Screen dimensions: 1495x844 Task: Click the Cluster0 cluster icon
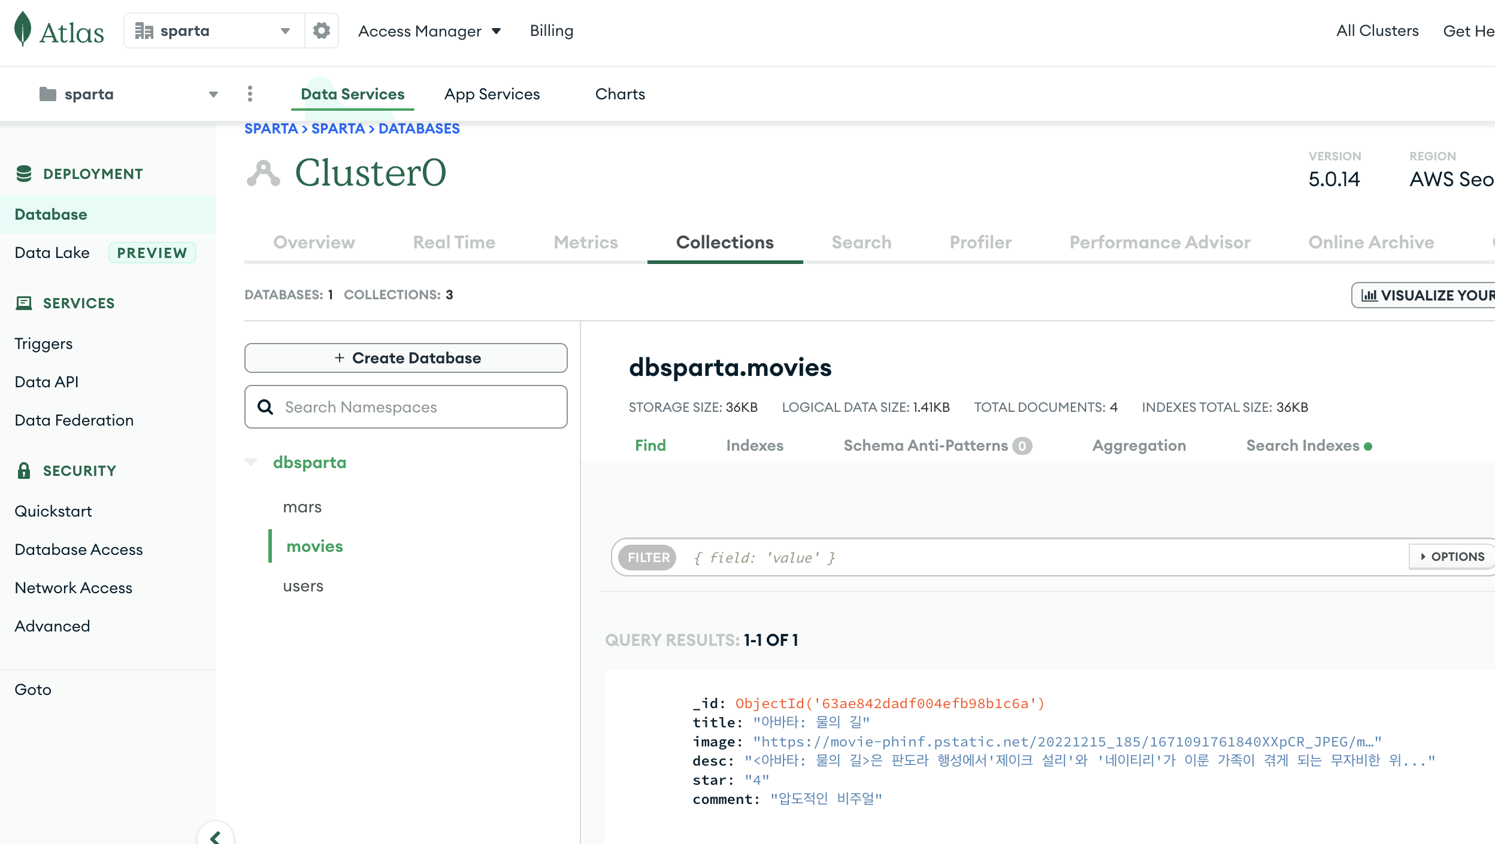(264, 173)
